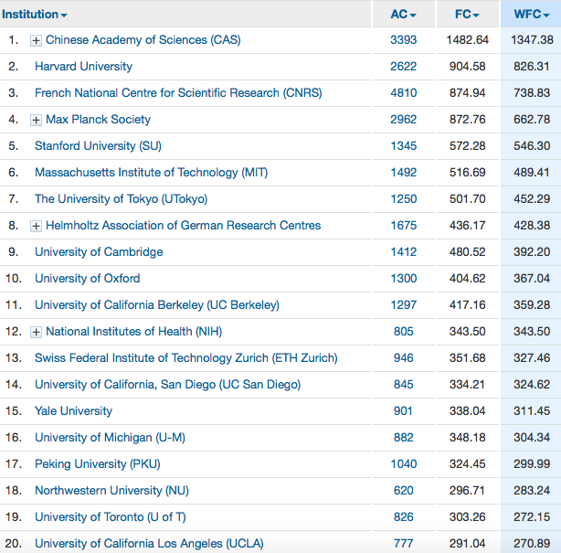The image size is (561, 553).
Task: Click AC value 1345 for Stanford
Action: coord(403,145)
